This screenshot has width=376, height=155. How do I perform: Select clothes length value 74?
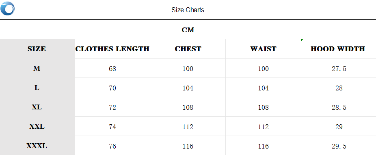[112, 127]
